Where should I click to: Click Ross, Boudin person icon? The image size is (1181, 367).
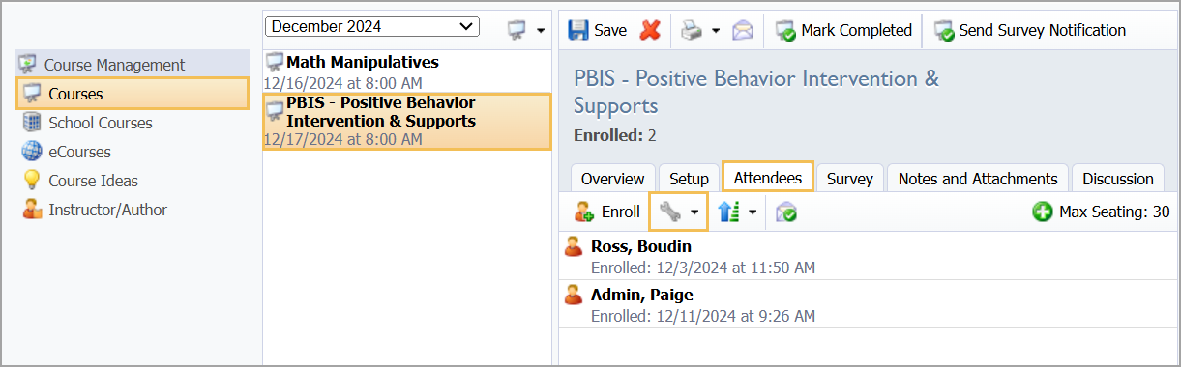(575, 246)
